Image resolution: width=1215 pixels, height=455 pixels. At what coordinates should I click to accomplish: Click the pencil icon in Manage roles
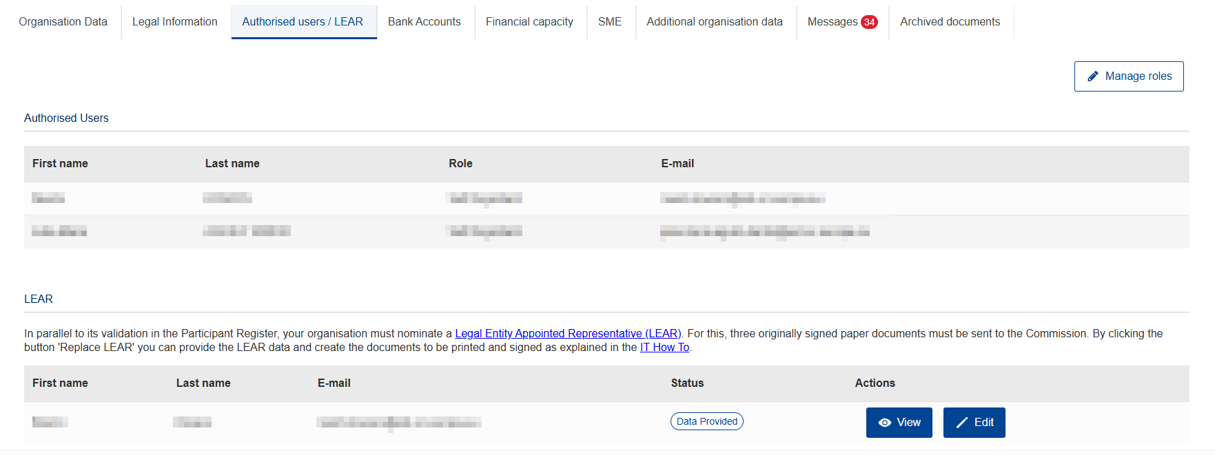[1092, 76]
